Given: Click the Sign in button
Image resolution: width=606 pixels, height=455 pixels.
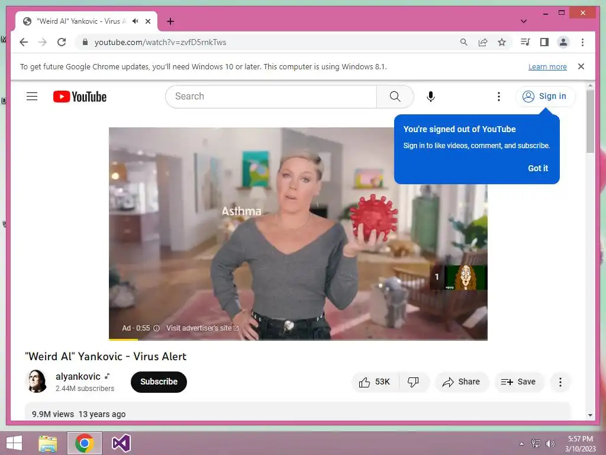Looking at the screenshot, I should coord(545,97).
